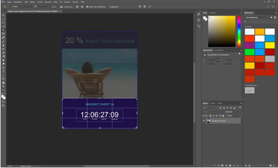The image size is (278, 168).
Task: Cancel the crop with the circle-slash icon
Action: tap(145, 6)
